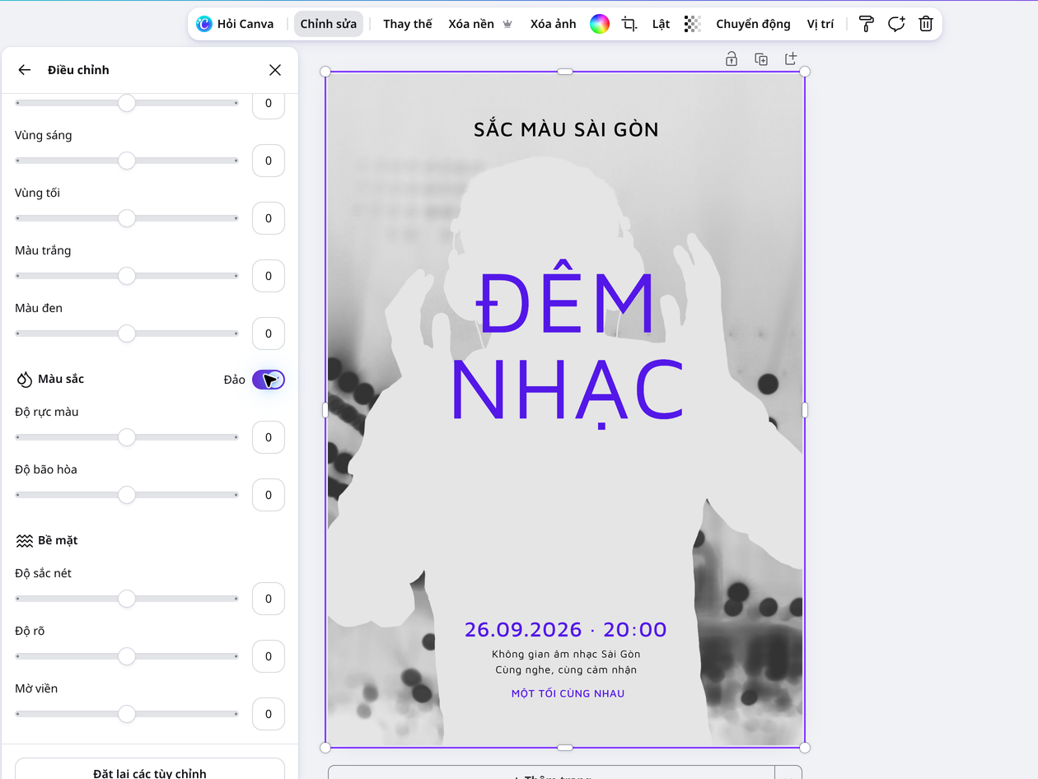Click the Độ rõ value field
This screenshot has width=1038, height=779.
(x=269, y=656)
